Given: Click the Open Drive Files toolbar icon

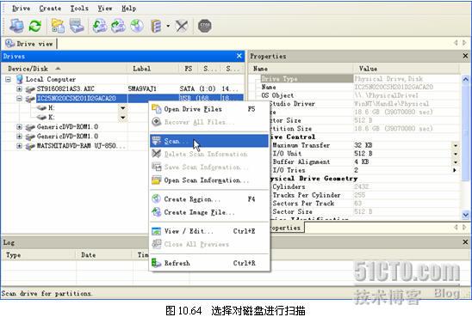Looking at the screenshot, I should click(58, 26).
